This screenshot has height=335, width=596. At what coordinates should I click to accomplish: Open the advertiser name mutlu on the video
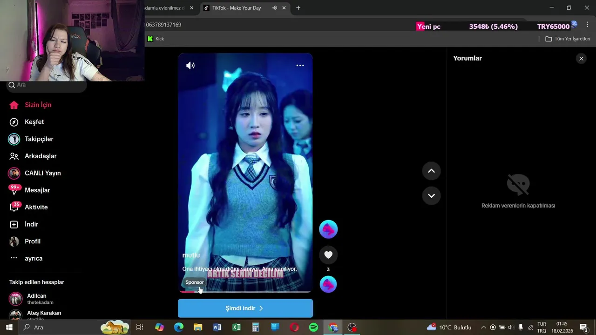191,255
